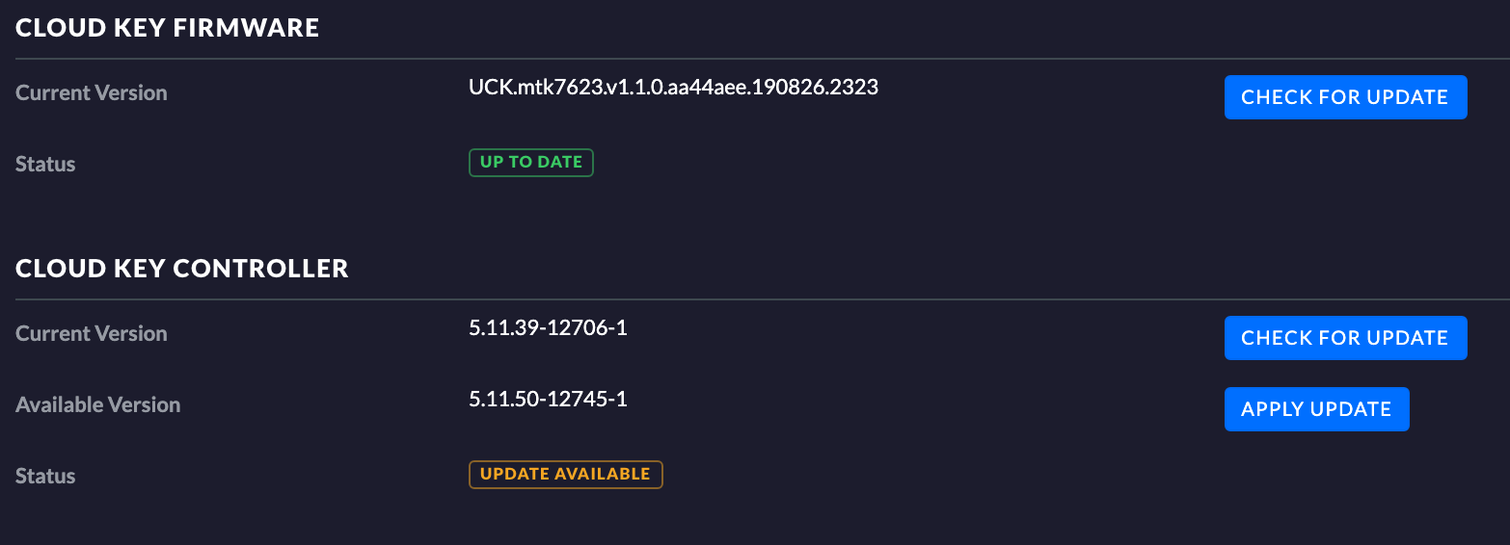Click the Cloud Key Firmware heading
Viewport: 1510px width, 545px height.
tap(168, 28)
